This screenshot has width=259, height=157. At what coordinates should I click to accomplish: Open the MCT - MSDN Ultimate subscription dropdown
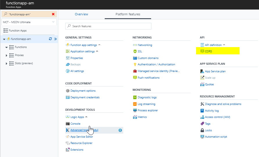(x=29, y=22)
